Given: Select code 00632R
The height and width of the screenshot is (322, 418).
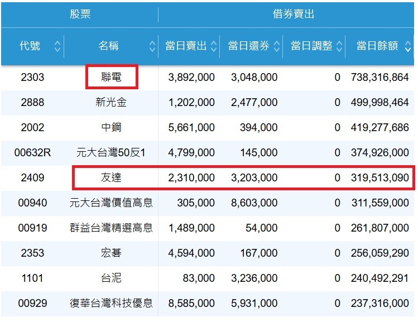Looking at the screenshot, I should tap(32, 153).
